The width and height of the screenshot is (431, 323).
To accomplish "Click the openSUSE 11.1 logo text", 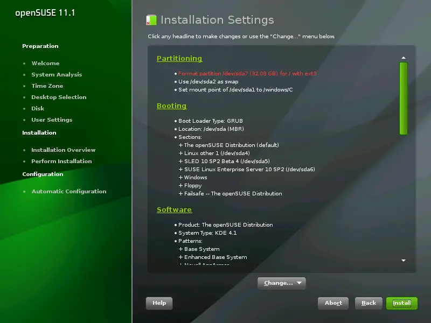I will pos(45,12).
